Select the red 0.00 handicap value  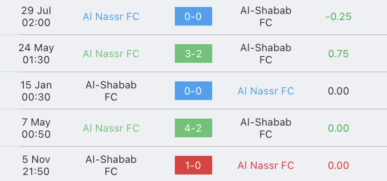(338, 166)
